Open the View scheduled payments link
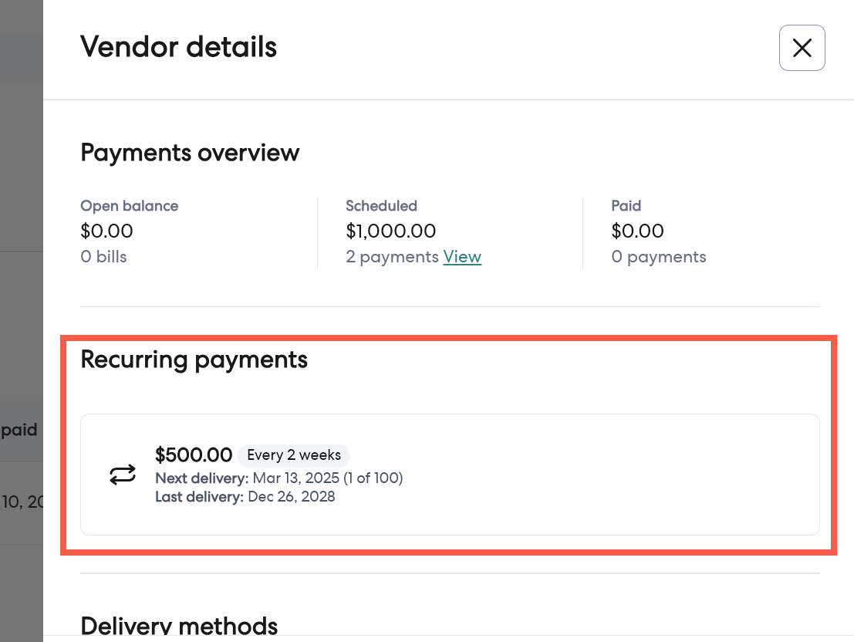Screen dimensions: 854x642 [x=462, y=257]
